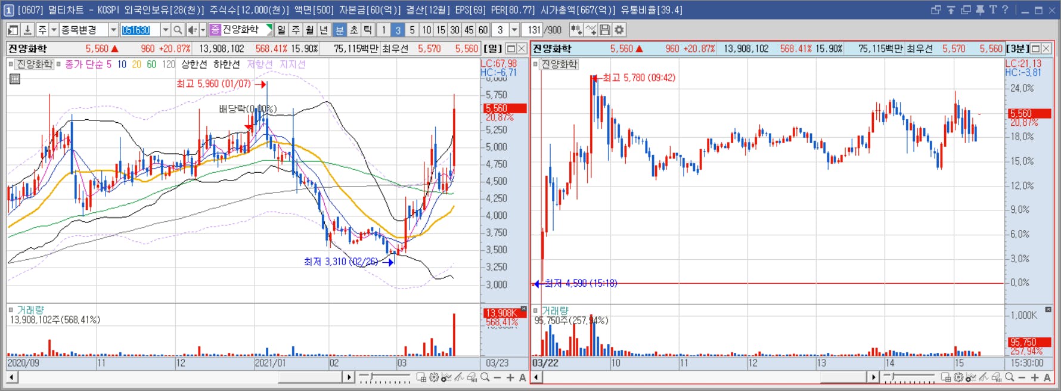Click the 'A' auto-fit icon under left chart
This screenshot has height=391, width=1061.
click(x=523, y=377)
